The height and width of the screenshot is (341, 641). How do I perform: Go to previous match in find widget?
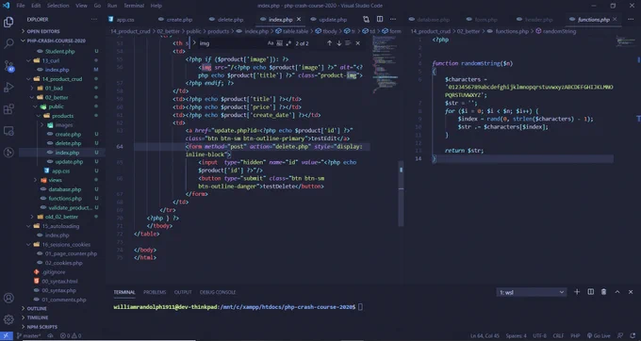(329, 43)
